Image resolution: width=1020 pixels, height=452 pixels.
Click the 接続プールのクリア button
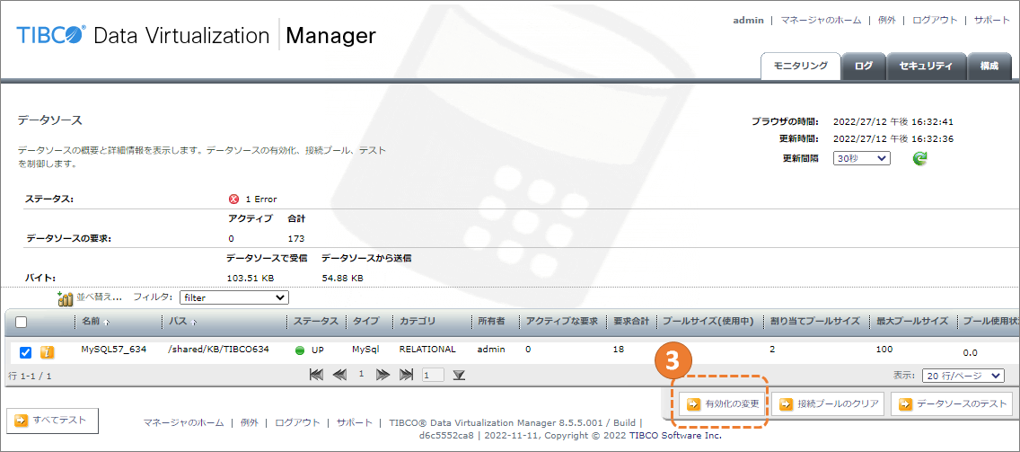pos(829,403)
